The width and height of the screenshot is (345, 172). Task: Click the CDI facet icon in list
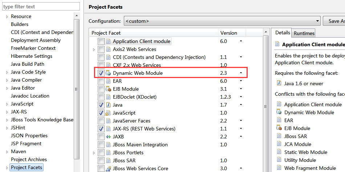pos(108,57)
